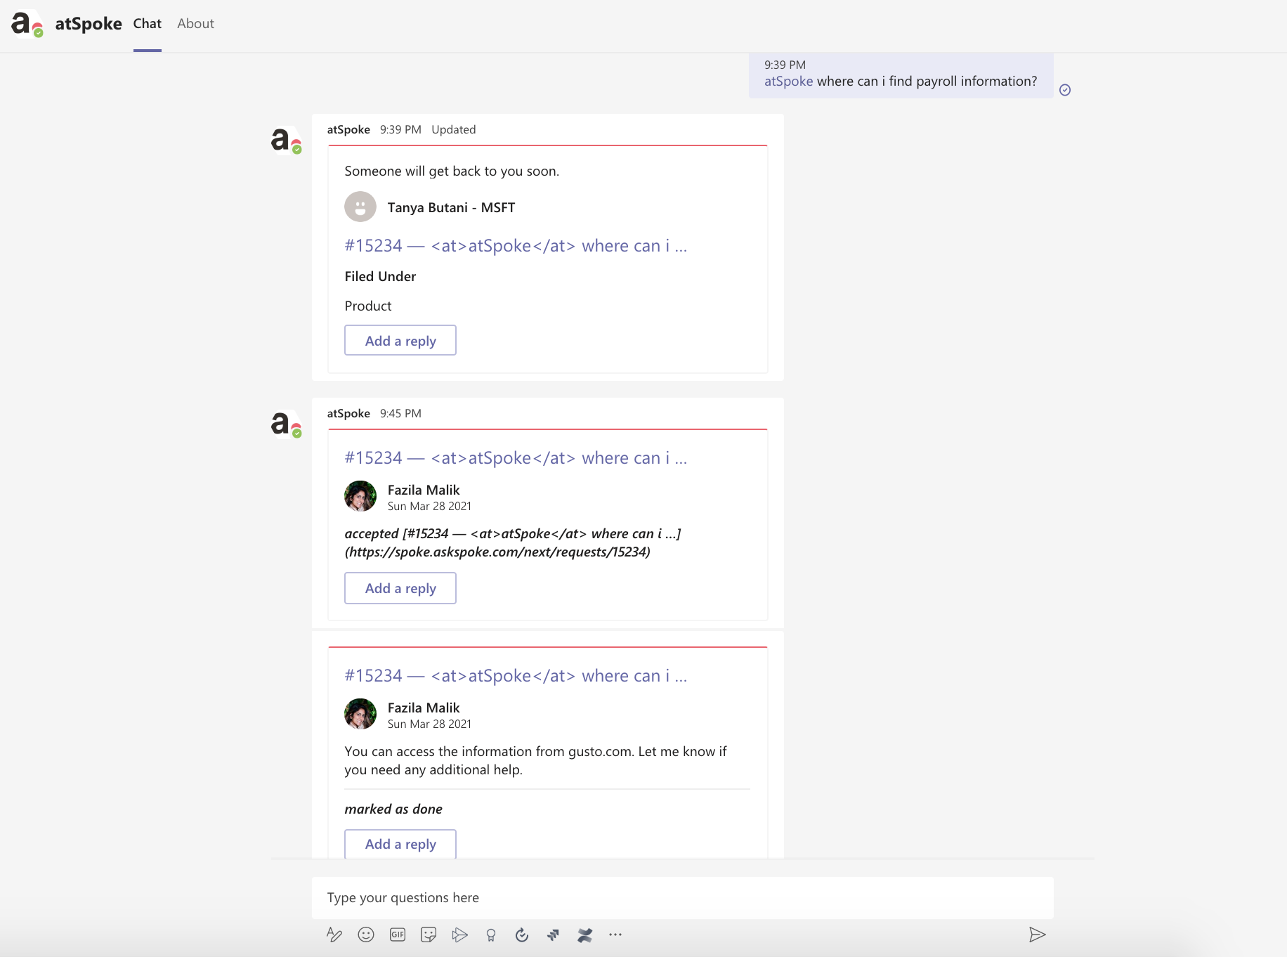Open the GIF picker in compose toolbar
This screenshot has height=957, width=1287.
(398, 935)
